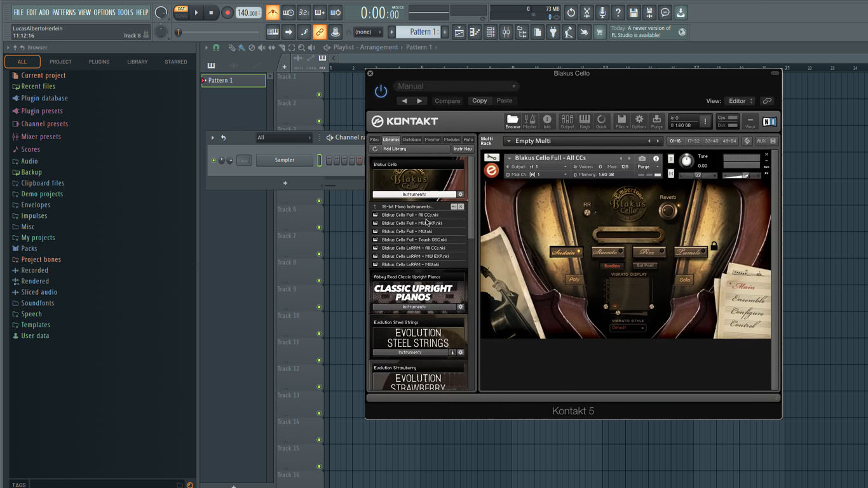Mute Track 10 green LED
This screenshot has width=868, height=488.
(x=319, y=333)
